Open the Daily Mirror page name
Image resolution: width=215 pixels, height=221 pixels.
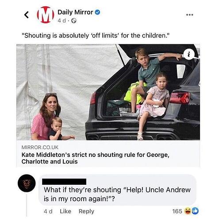pyautogui.click(x=75, y=12)
